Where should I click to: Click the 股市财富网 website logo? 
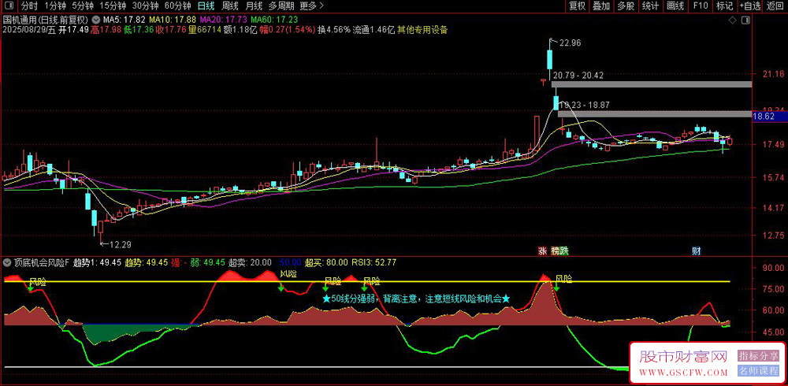pyautogui.click(x=683, y=357)
